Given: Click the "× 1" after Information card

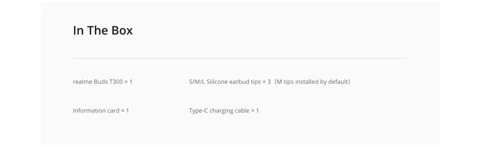Looking at the screenshot, I should pyautogui.click(x=125, y=111).
